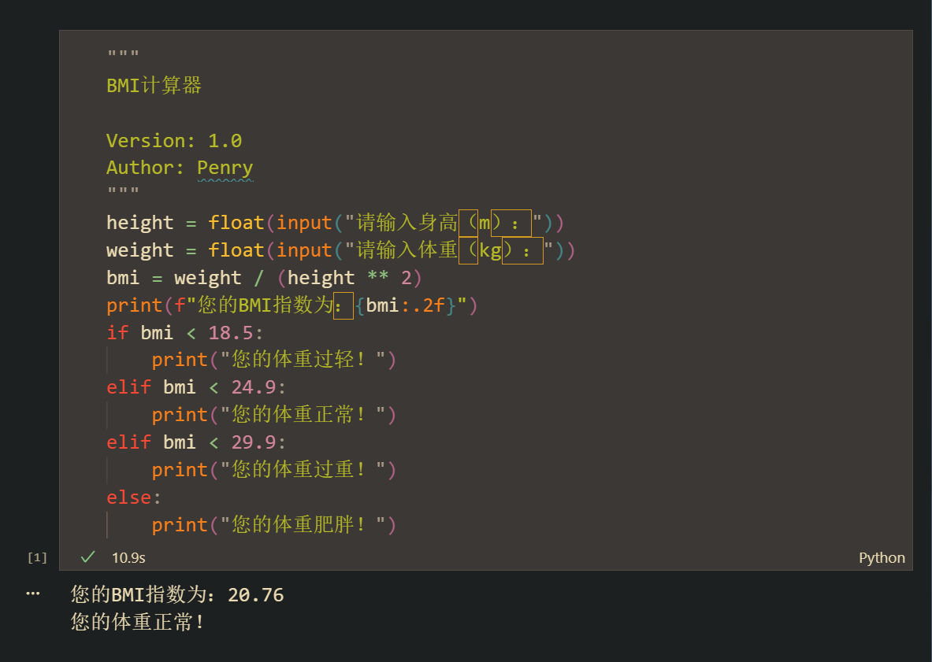Image resolution: width=932 pixels, height=662 pixels.
Task: Click the "Version: 1.0" comment line
Action: click(x=174, y=139)
